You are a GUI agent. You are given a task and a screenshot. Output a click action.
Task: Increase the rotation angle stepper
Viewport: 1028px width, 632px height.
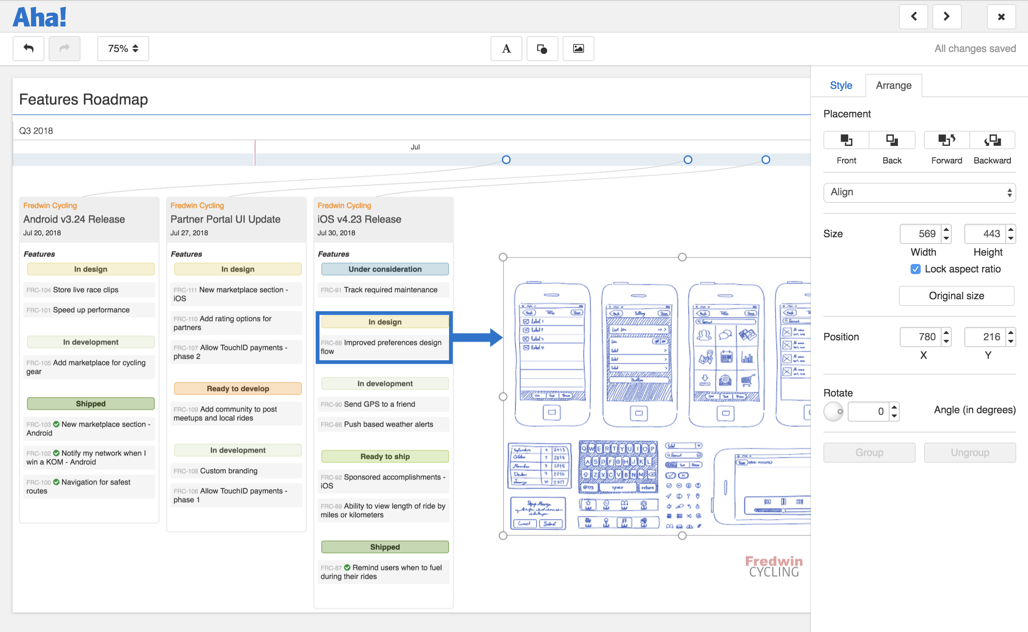point(893,407)
